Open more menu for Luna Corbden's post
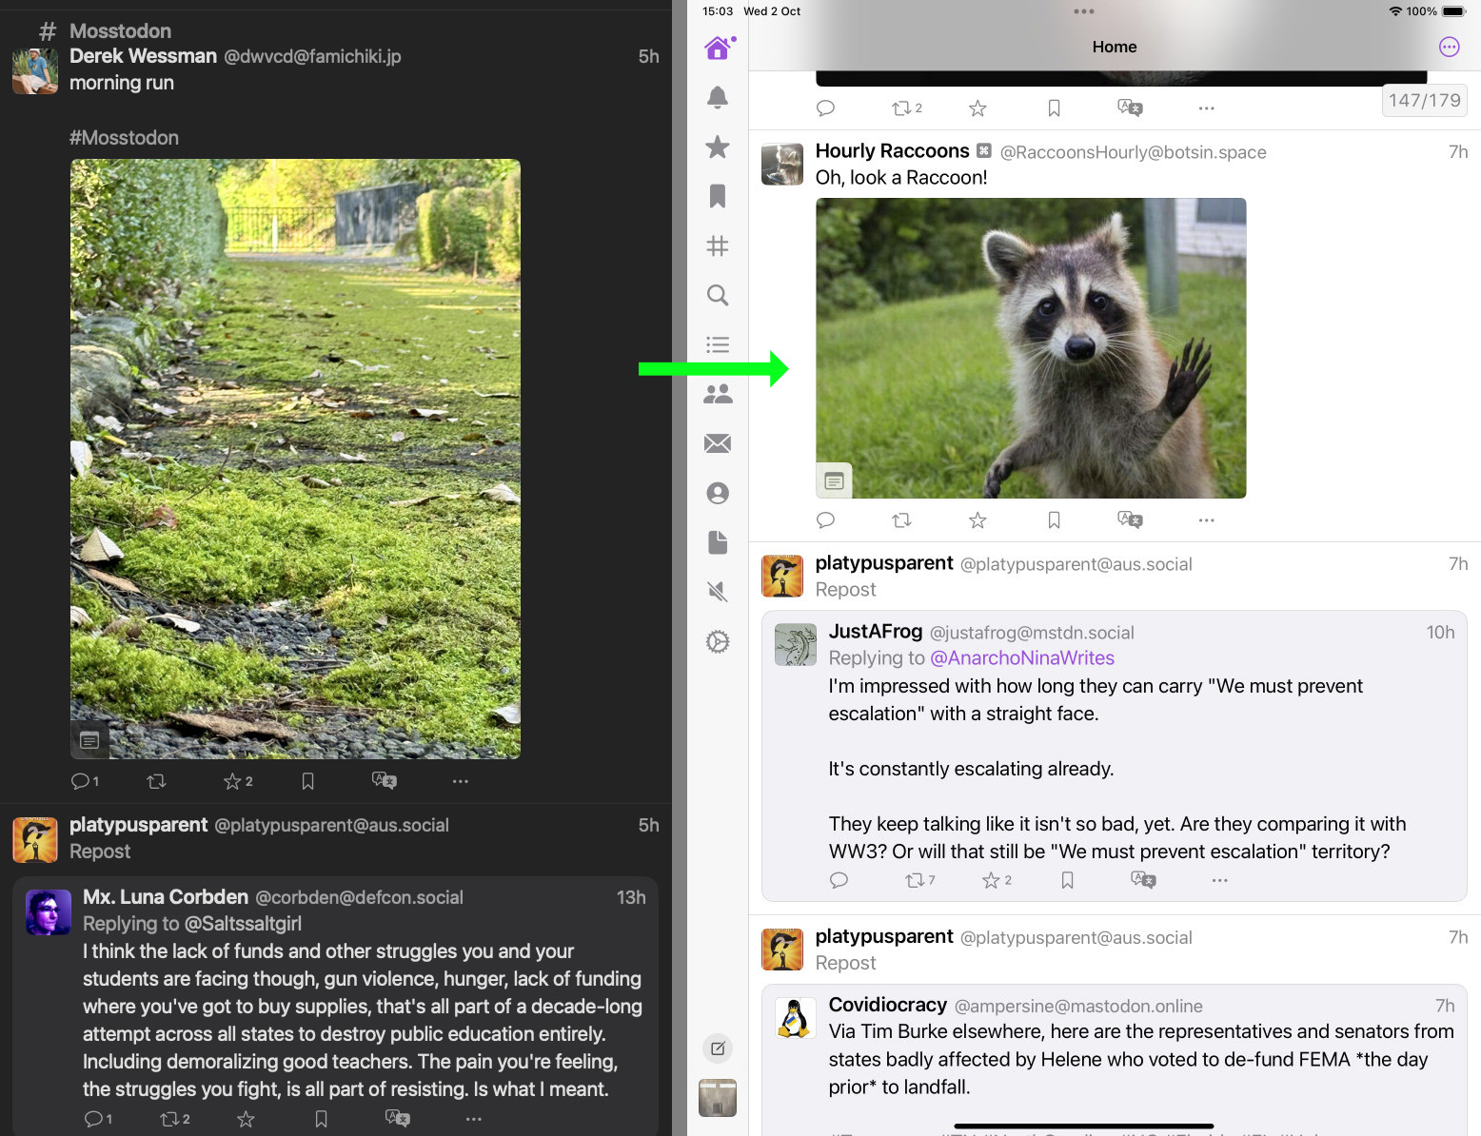1481x1136 pixels. (x=474, y=1119)
